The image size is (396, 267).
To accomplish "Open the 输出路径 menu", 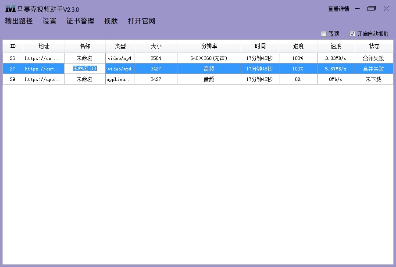I will click(19, 21).
